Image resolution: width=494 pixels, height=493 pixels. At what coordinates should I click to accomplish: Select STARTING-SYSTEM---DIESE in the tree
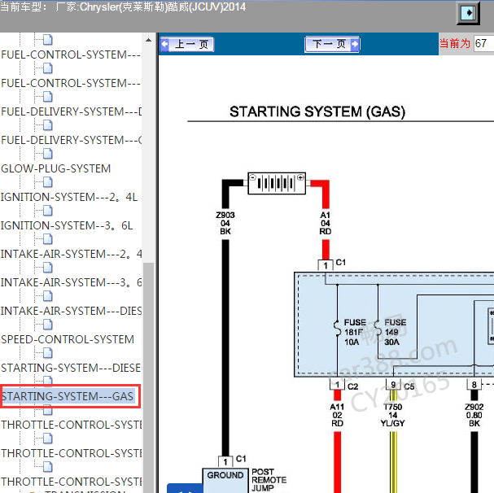(71, 368)
